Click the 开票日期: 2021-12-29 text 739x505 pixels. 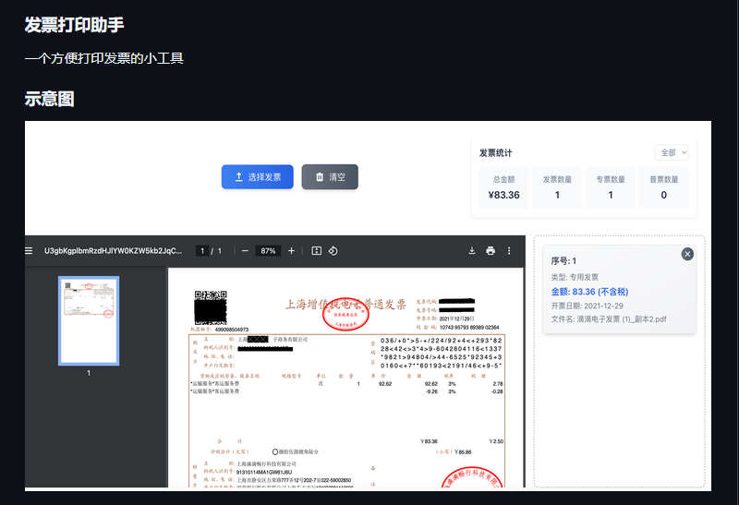(x=587, y=306)
